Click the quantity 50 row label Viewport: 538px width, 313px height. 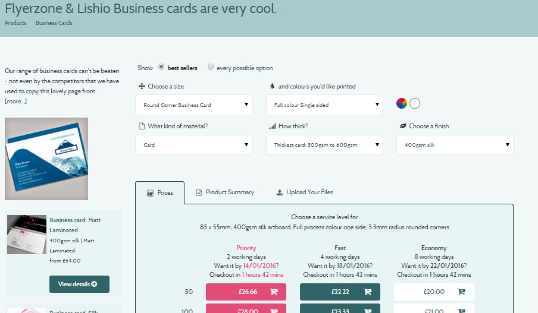click(189, 292)
